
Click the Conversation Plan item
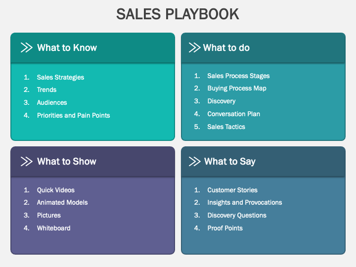(x=233, y=114)
